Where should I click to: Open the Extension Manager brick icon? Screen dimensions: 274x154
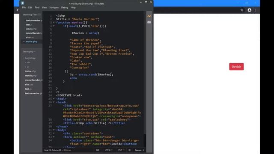pos(149,22)
